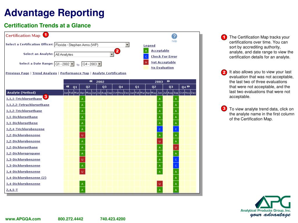Click the green Acceptable legend swatch
The image size is (298, 223).
tap(146, 51)
